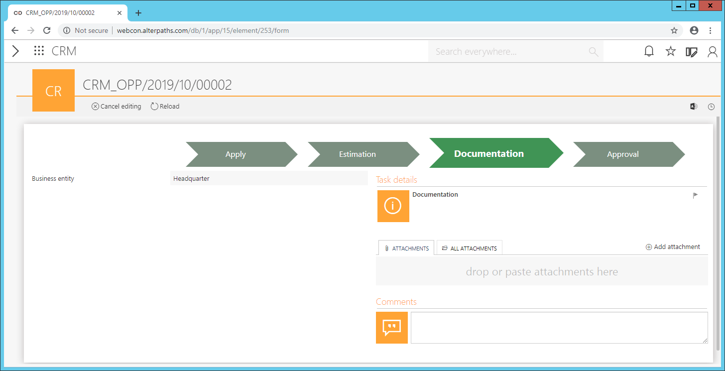This screenshot has width=725, height=371.
Task: Click the Reload action
Action: point(165,106)
